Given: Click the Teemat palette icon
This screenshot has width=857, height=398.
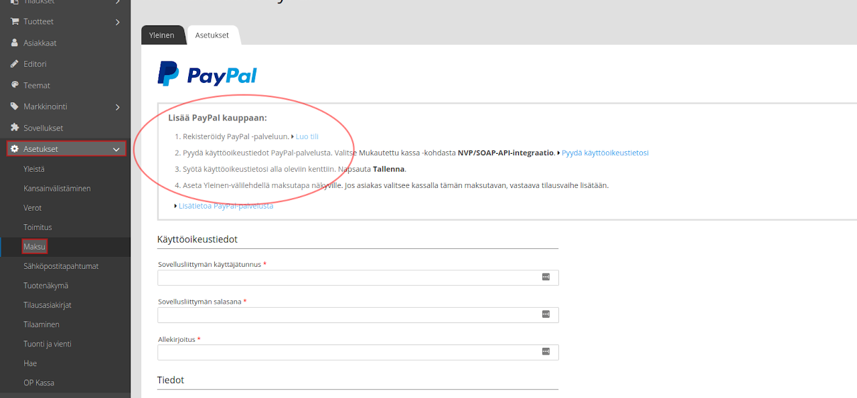Looking at the screenshot, I should (14, 85).
